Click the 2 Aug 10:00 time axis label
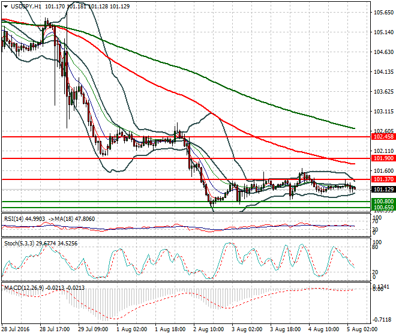The image size is (396, 336). (208, 329)
